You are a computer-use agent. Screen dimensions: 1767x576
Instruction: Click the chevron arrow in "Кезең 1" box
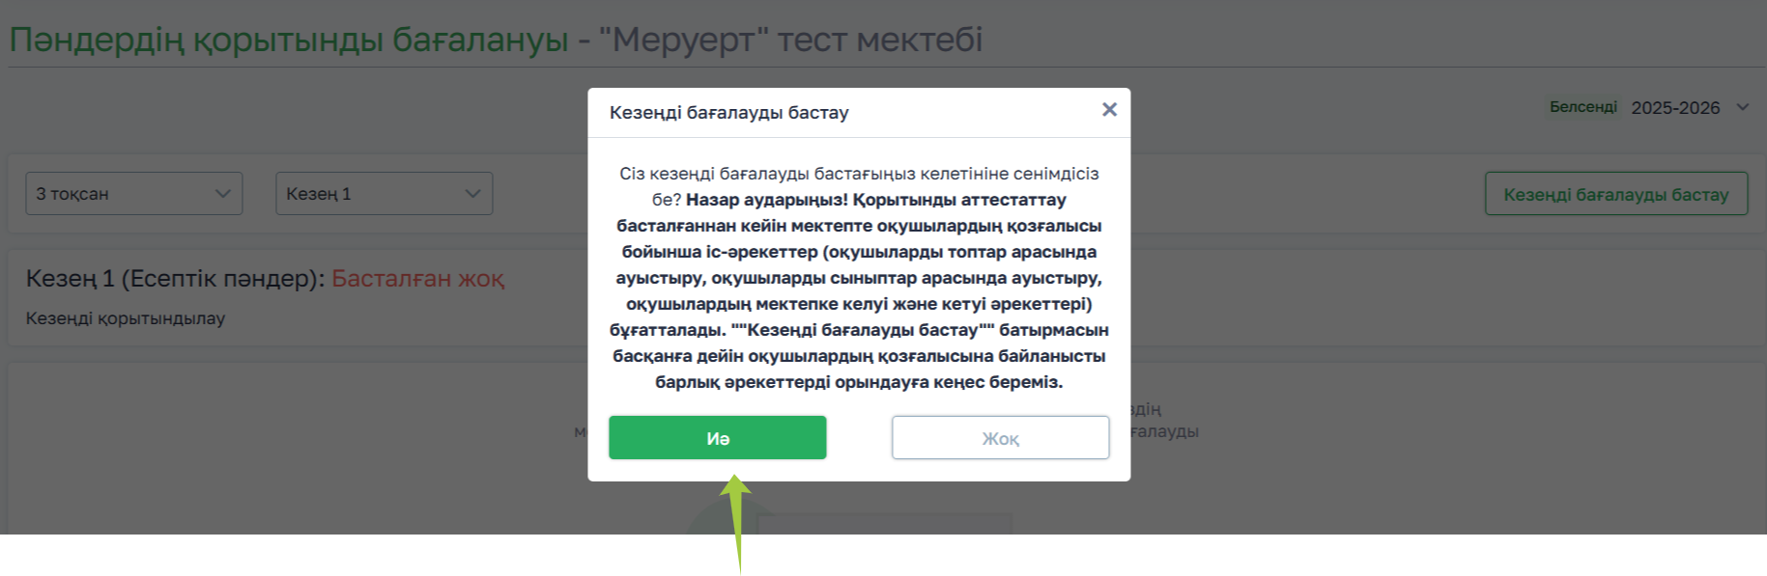coord(472,194)
